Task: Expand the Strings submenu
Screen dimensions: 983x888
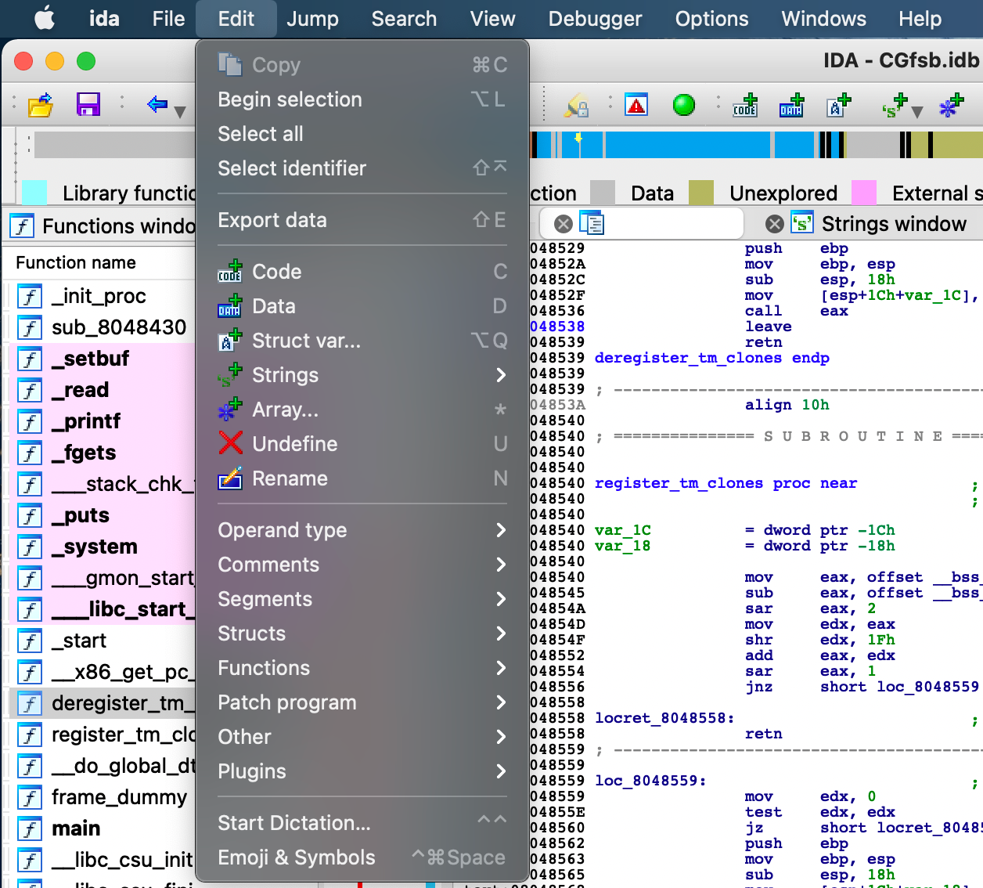Action: coord(362,375)
